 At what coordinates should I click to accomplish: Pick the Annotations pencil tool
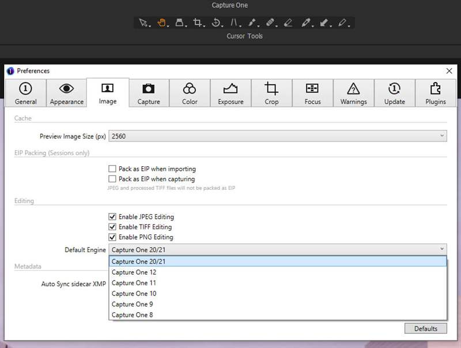(342, 23)
